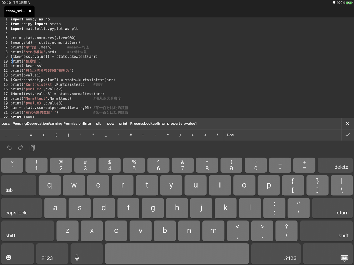Screen dimensions: 354x265
Task: Tap the redo arrow icon
Action: (21, 148)
